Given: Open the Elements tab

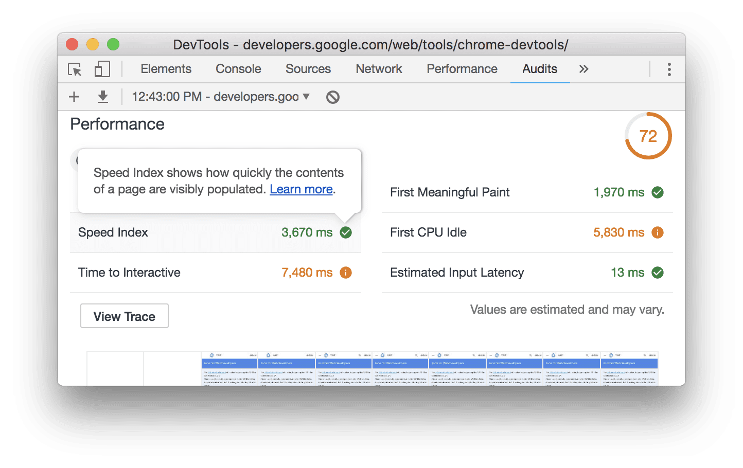Looking at the screenshot, I should click(166, 69).
